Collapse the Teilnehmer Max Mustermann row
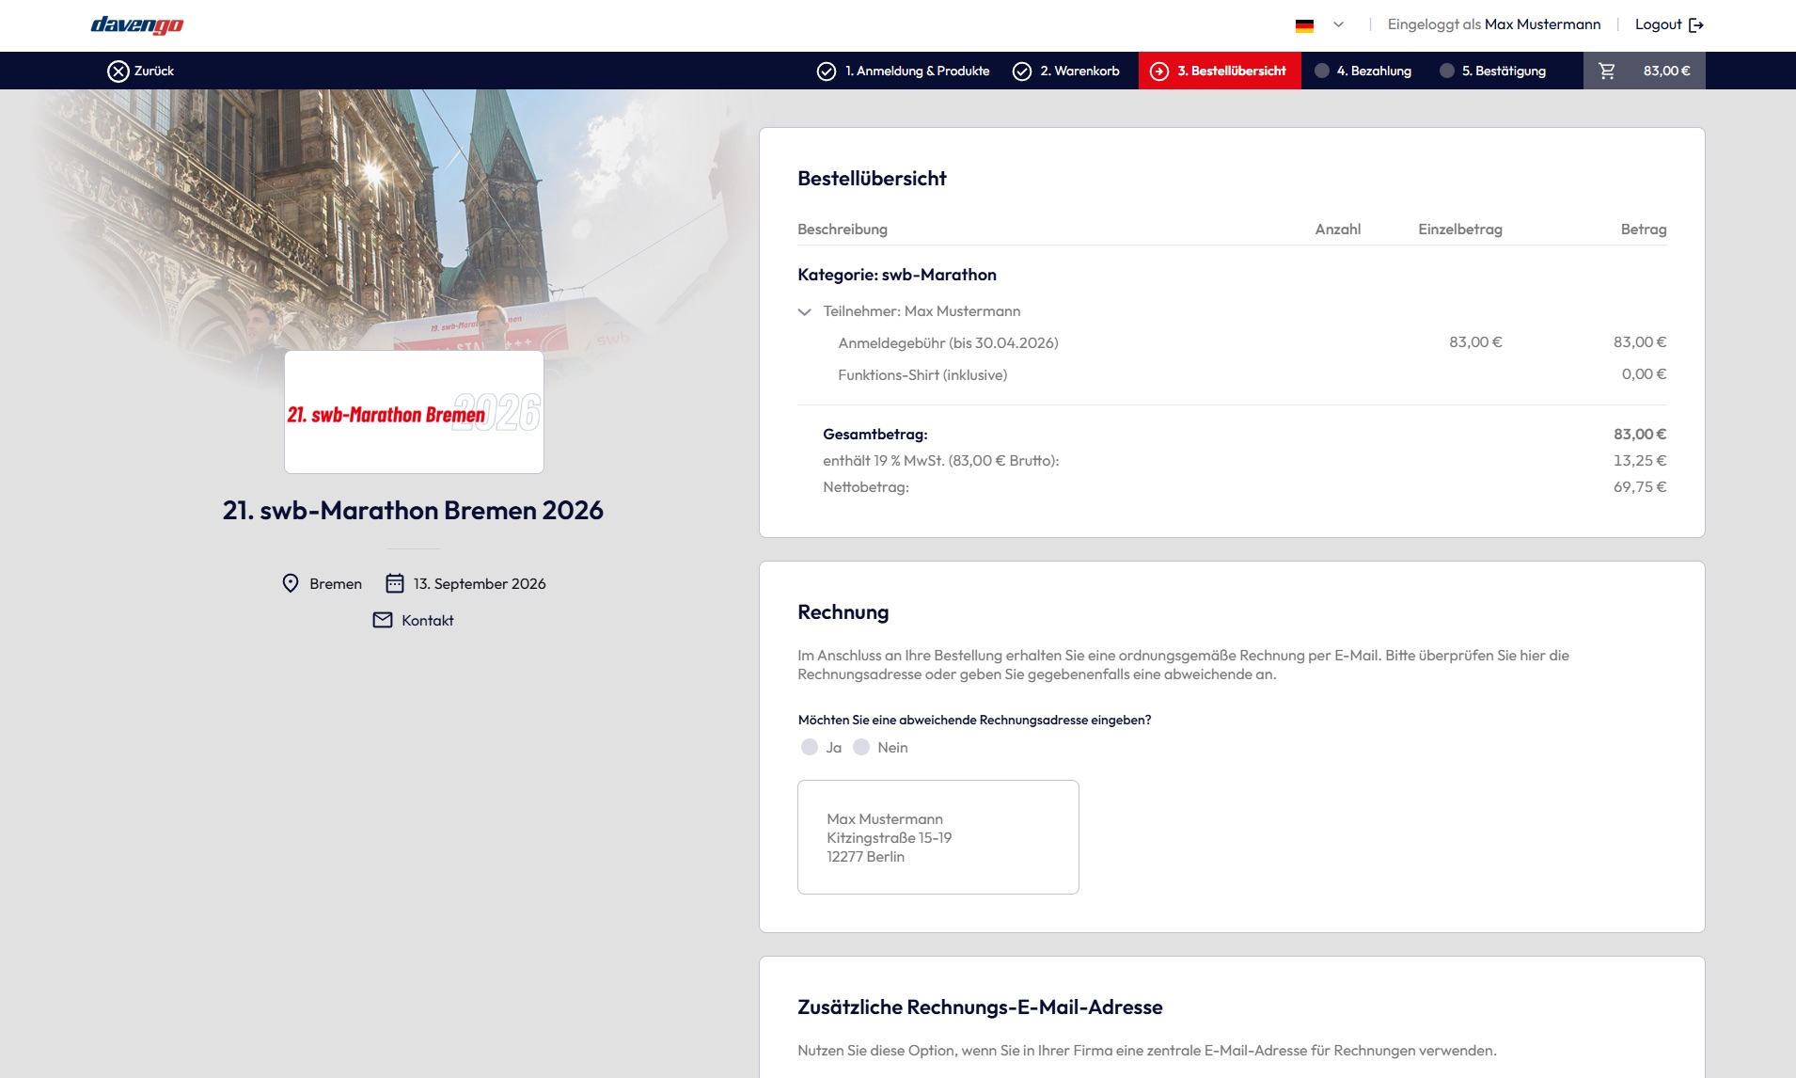The height and width of the screenshot is (1078, 1796). pyautogui.click(x=804, y=312)
